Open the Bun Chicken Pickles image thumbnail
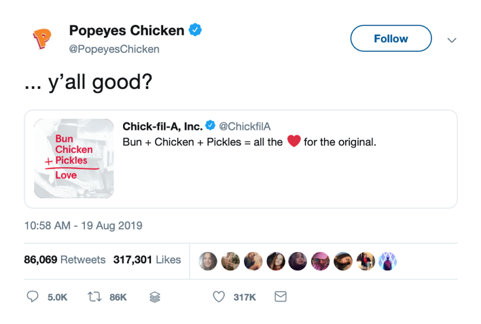 click(x=74, y=158)
